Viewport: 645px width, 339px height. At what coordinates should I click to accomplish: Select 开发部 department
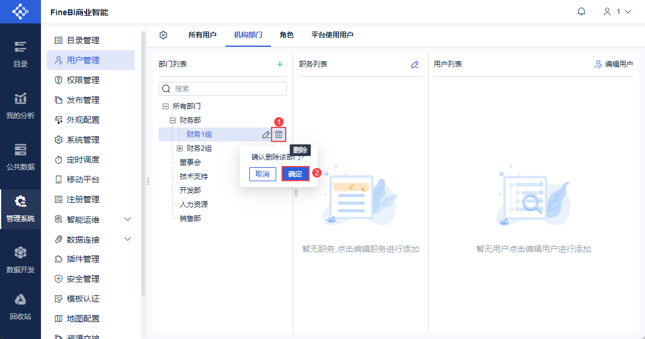(x=190, y=191)
